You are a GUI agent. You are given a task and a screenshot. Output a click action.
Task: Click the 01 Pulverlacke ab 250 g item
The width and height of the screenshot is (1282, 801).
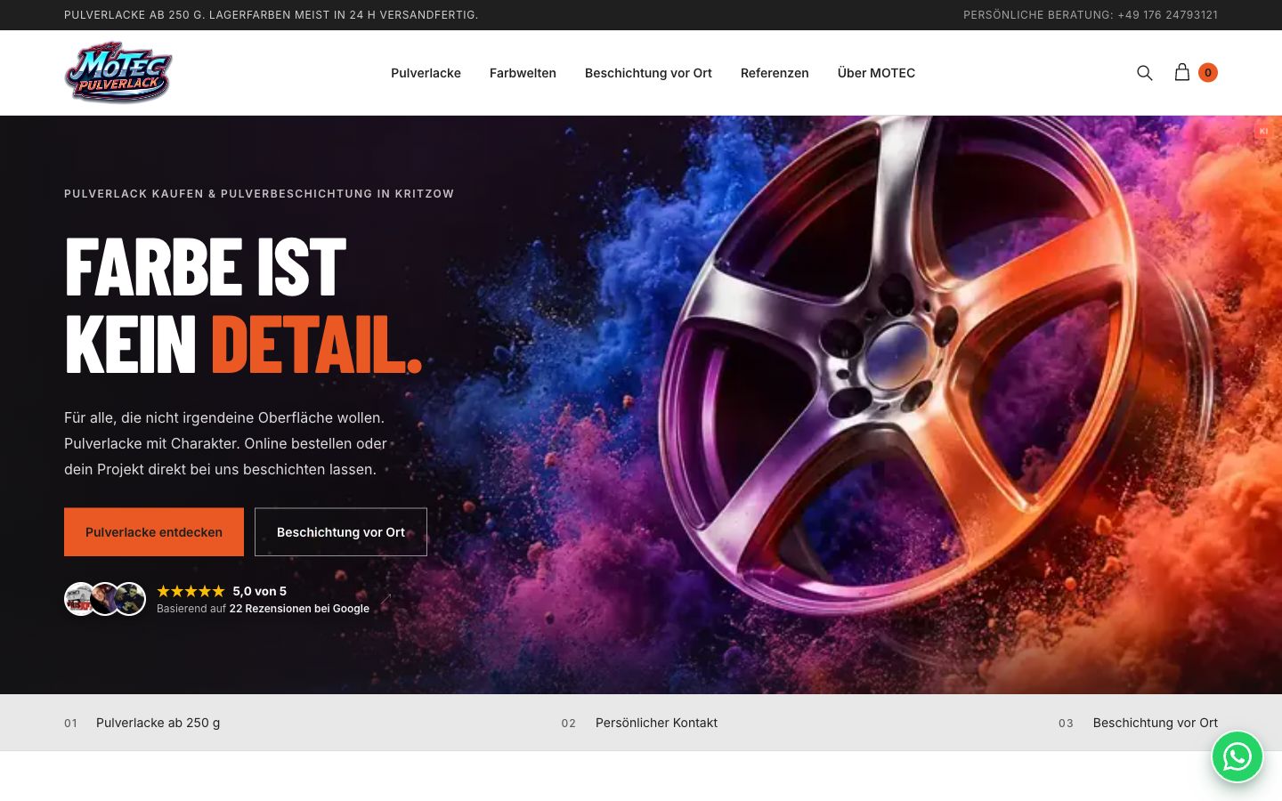point(142,723)
